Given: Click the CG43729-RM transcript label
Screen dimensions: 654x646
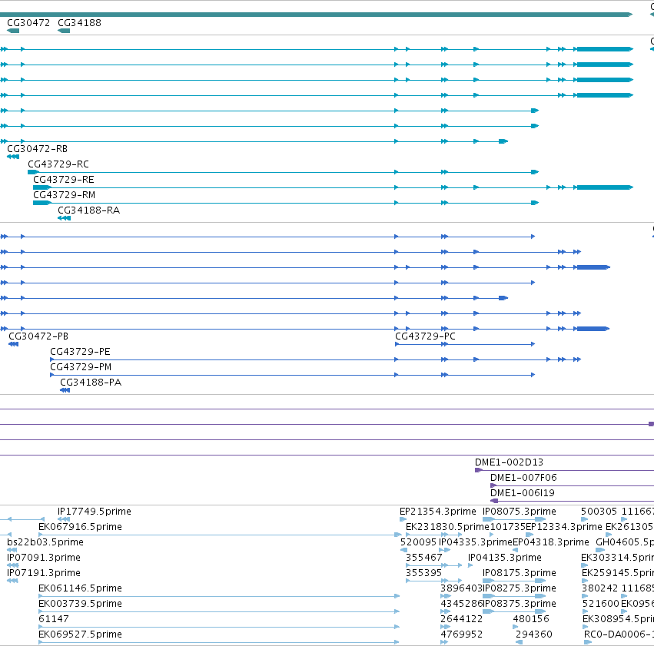Looking at the screenshot, I should (x=65, y=195).
